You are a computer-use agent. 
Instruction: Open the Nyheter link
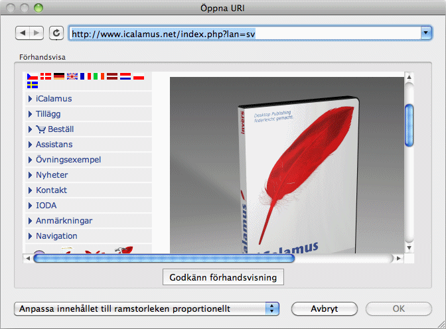coord(52,175)
